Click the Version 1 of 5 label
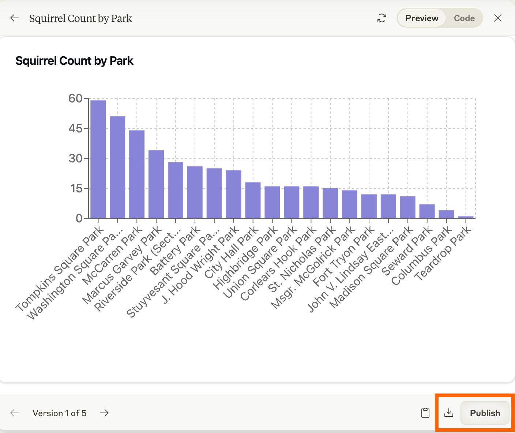 pos(60,413)
